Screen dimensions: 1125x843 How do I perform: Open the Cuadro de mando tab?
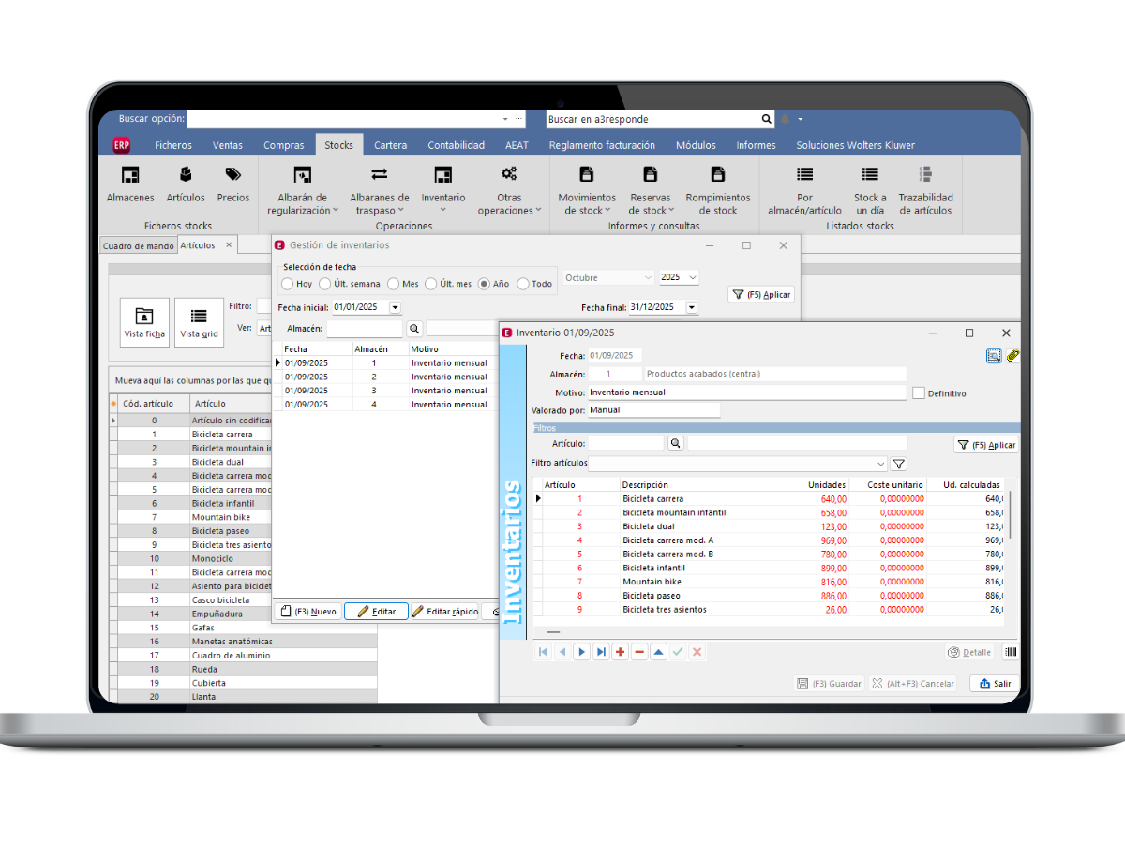(x=138, y=245)
